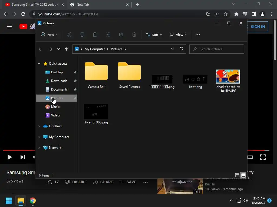
Task: Select the Samsung Smart TV tab
Action: (35, 5)
